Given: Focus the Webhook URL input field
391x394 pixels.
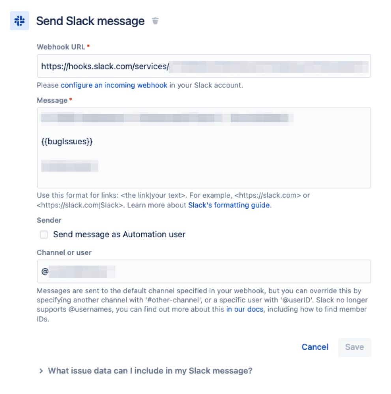Looking at the screenshot, I should (204, 66).
